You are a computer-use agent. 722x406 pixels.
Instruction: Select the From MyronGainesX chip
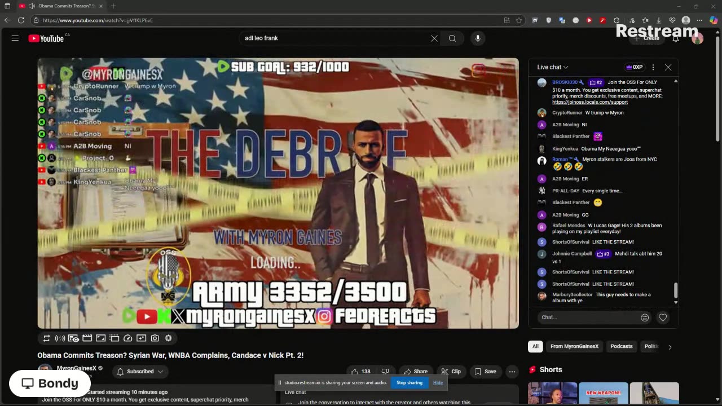pos(574,346)
